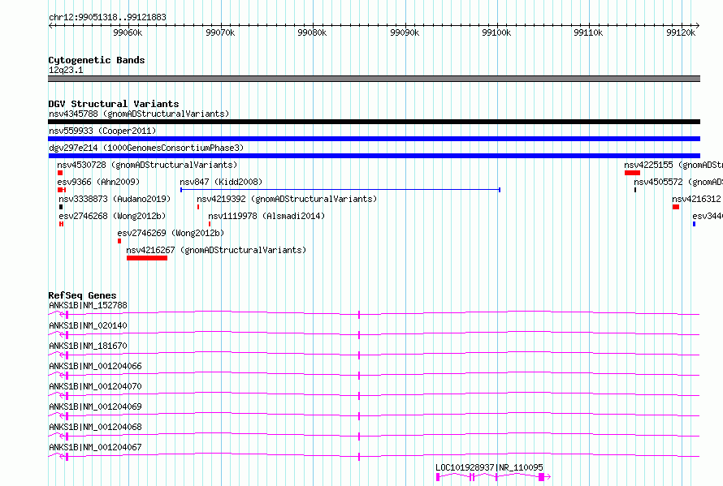Click the chr12:99051318..99121883 coordinate label
Viewport: 723px width, 486px height.
[107, 17]
